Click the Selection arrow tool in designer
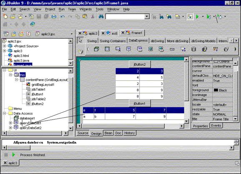 coord(80,41)
